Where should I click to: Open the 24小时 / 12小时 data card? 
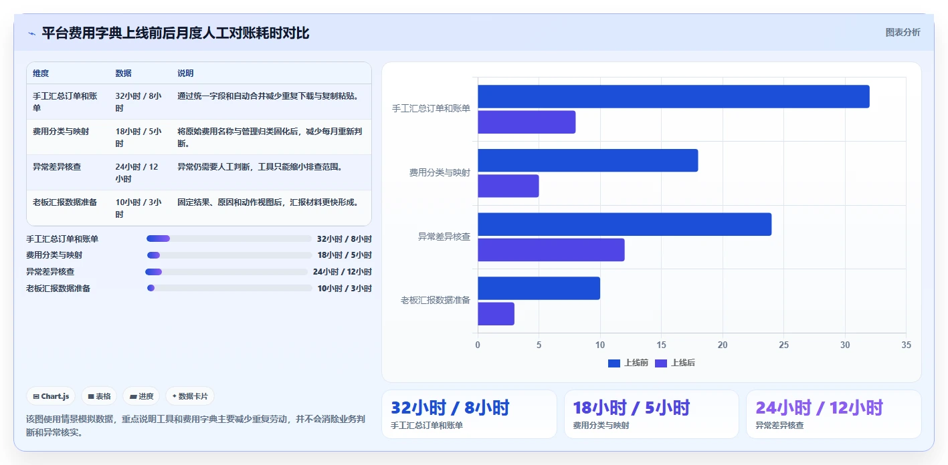tap(834, 414)
